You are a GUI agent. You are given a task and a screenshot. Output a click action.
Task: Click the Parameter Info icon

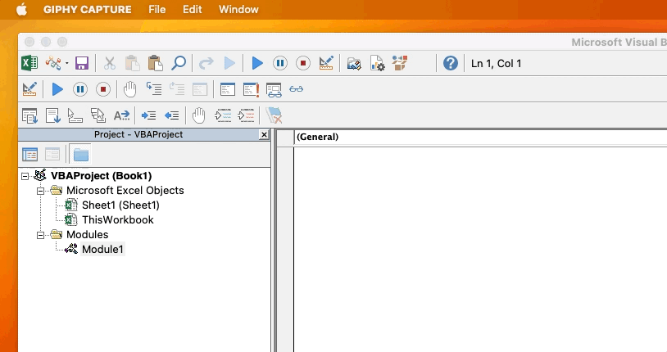click(x=98, y=115)
